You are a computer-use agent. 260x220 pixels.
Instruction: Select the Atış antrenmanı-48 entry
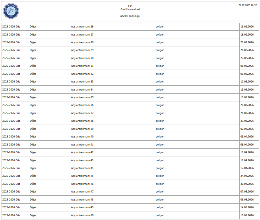click(x=82, y=200)
